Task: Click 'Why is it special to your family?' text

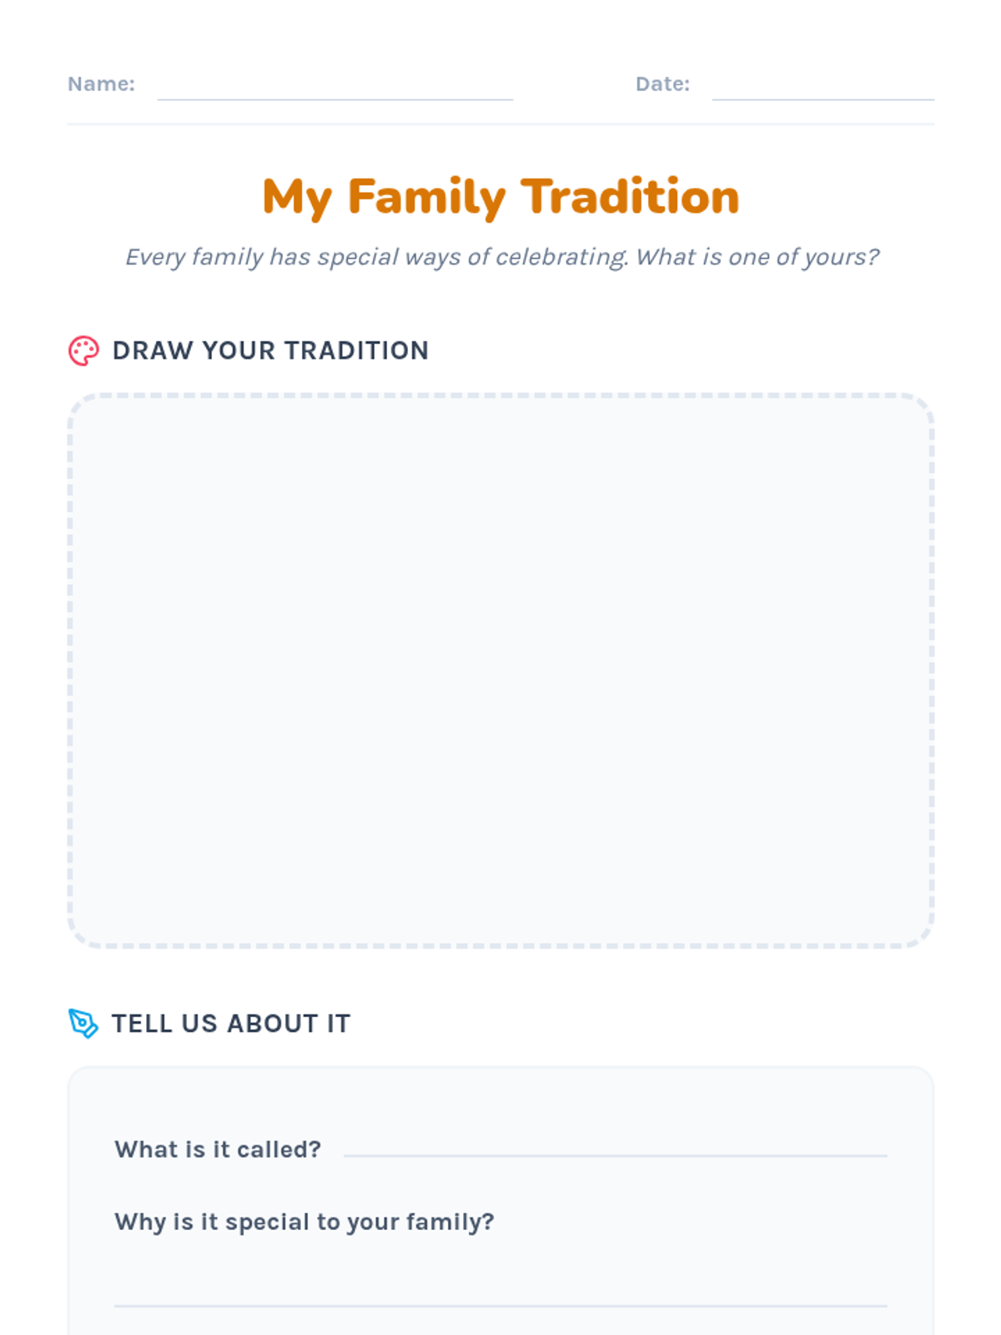Action: 304,1222
